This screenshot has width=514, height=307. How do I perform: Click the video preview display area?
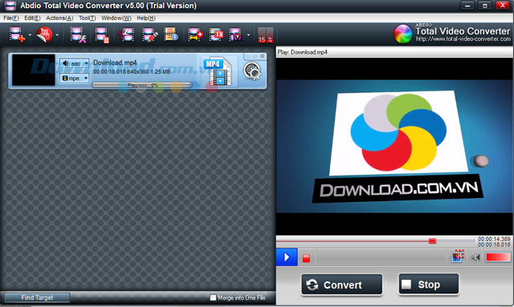pos(394,147)
